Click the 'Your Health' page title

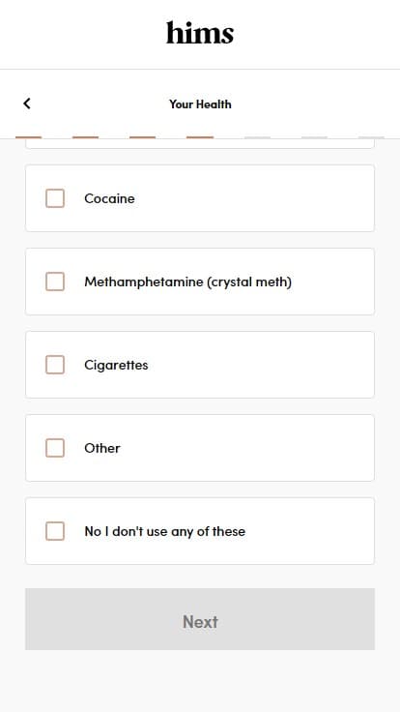[x=200, y=104]
